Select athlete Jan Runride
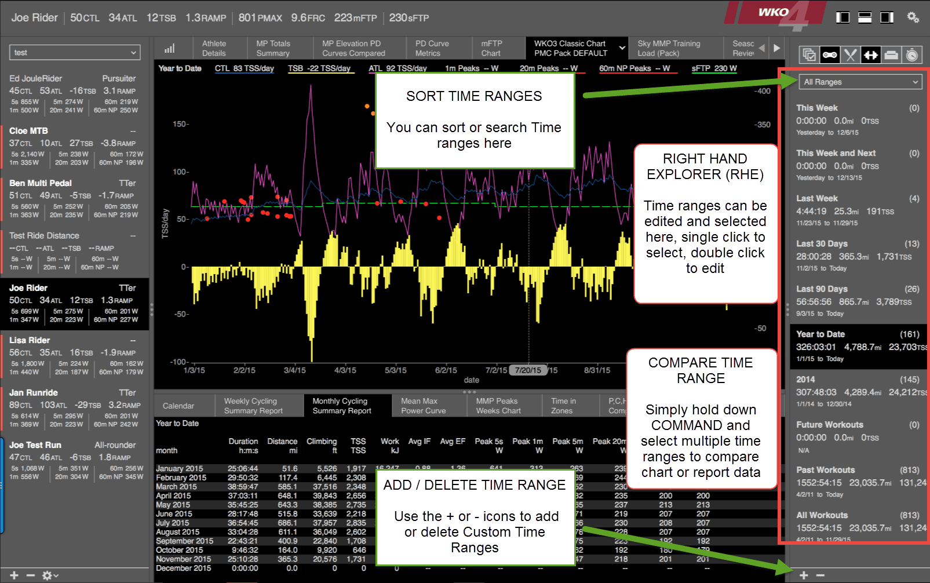This screenshot has width=930, height=583. pos(74,409)
